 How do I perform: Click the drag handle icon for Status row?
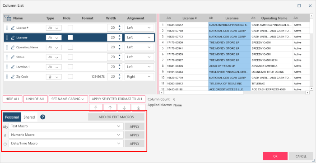[x=7, y=57]
